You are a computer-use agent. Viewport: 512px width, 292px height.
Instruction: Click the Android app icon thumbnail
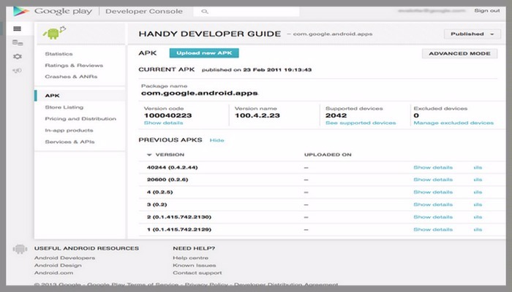click(x=51, y=34)
